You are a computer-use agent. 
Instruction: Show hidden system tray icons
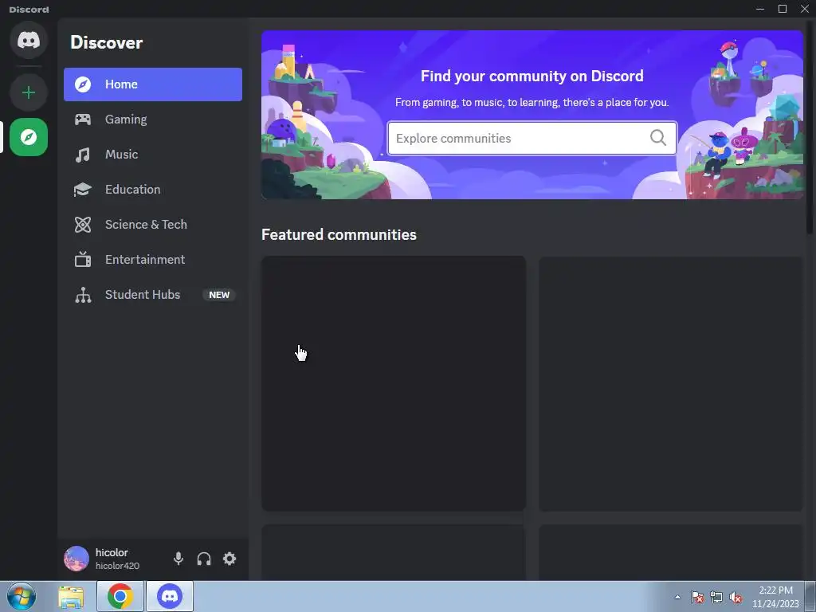tap(677, 597)
